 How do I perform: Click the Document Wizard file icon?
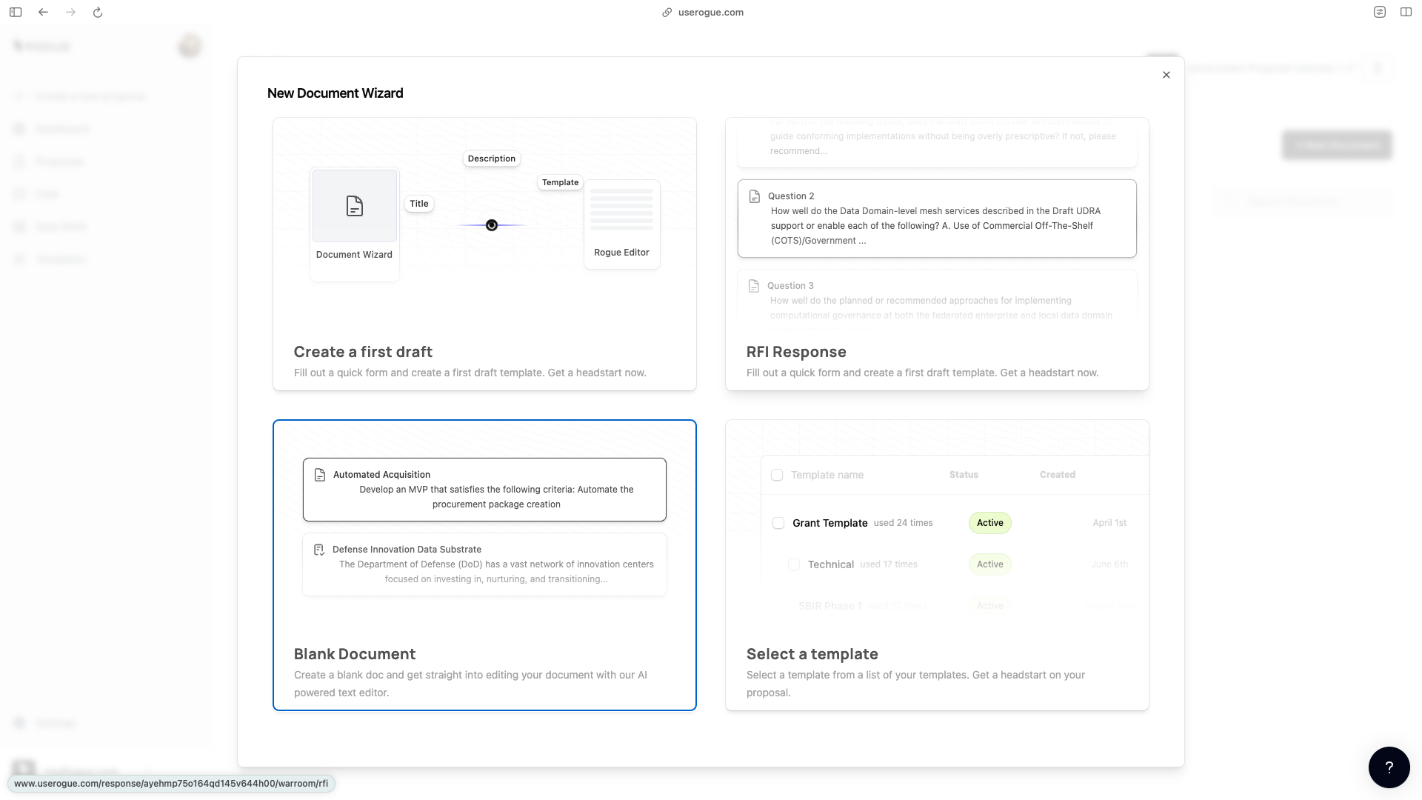(355, 206)
